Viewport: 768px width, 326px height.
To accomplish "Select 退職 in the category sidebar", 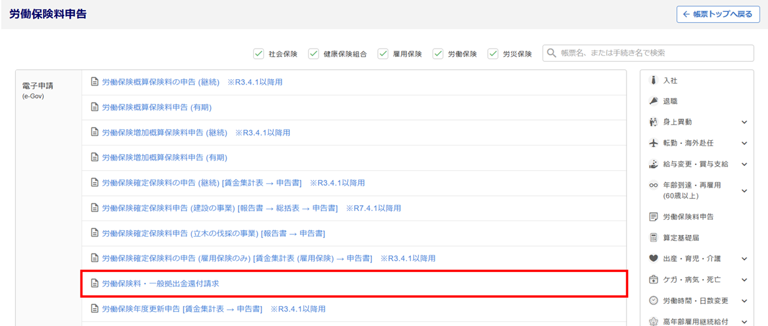I will click(670, 101).
